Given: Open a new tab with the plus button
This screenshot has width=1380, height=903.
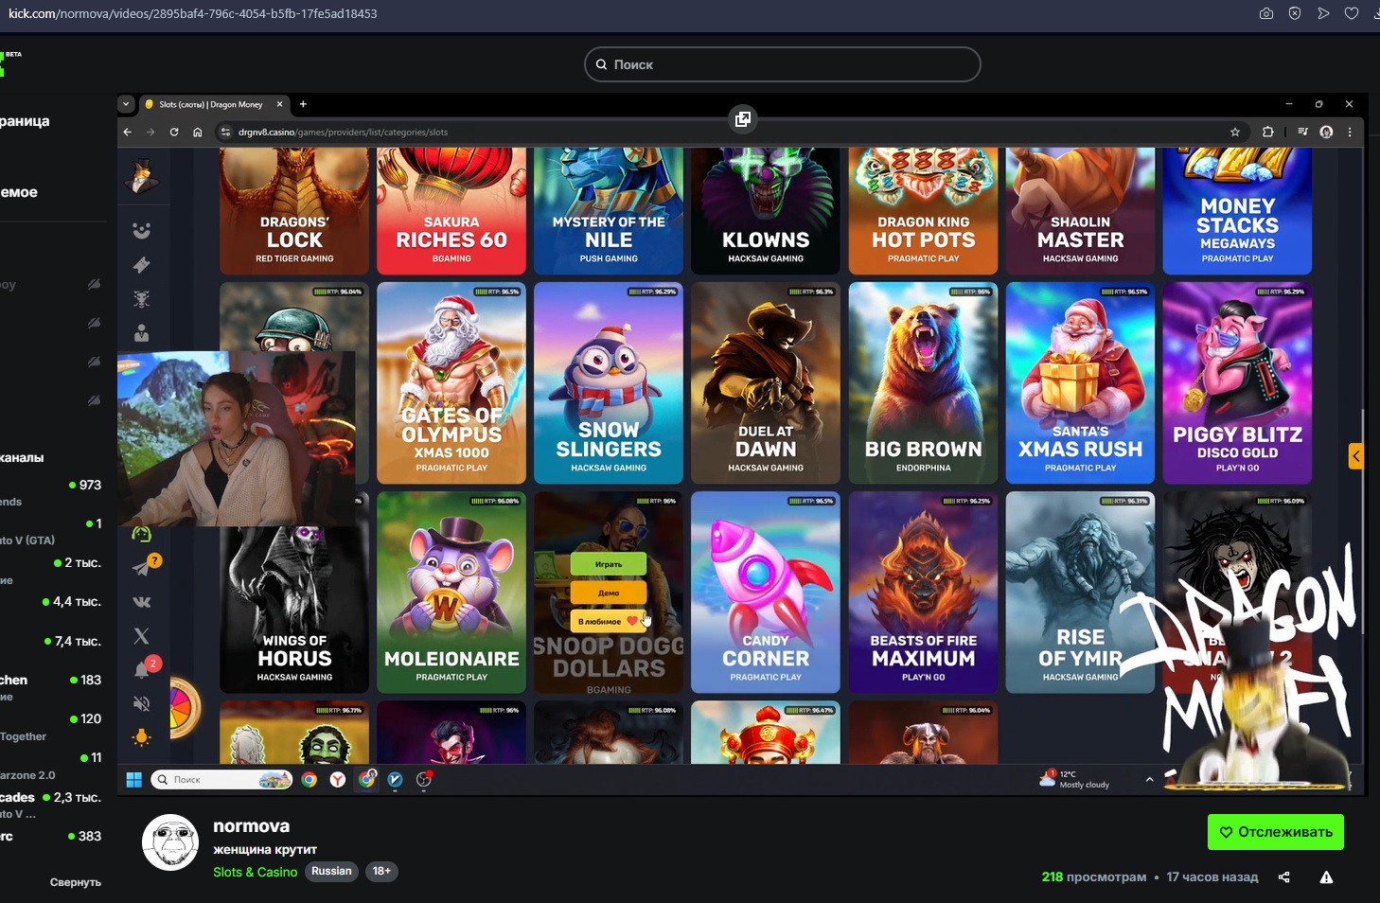Looking at the screenshot, I should [303, 104].
